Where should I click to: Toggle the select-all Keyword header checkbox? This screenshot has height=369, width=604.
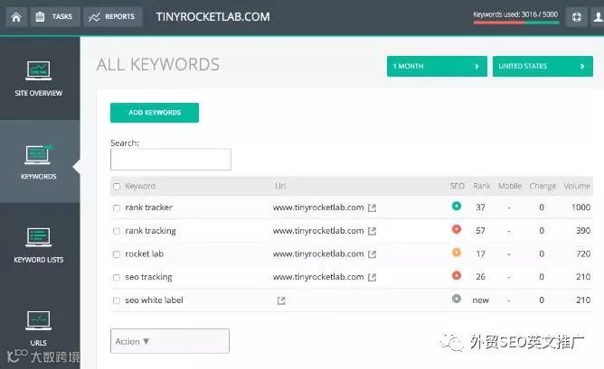coord(117,187)
